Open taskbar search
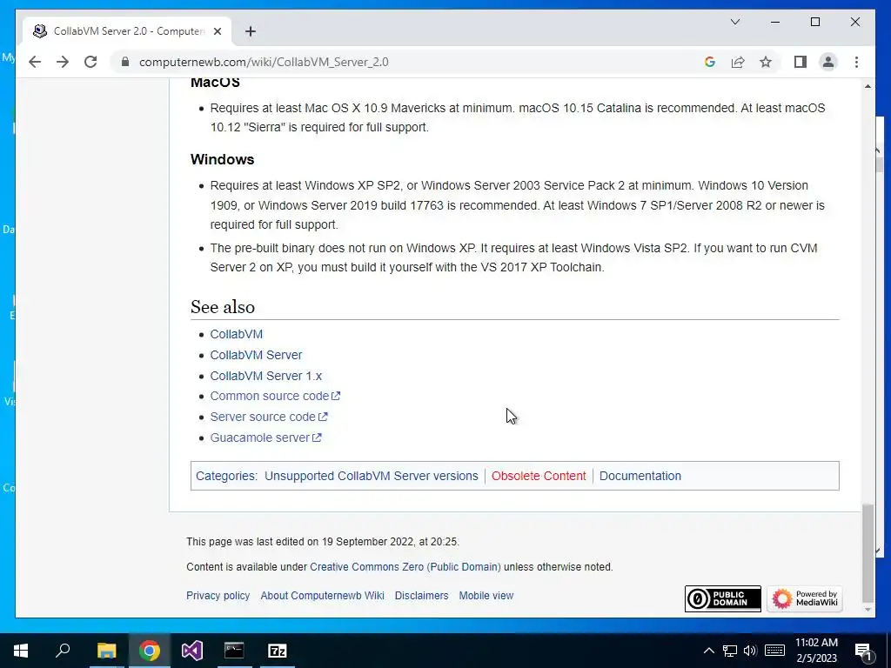 coord(63,651)
